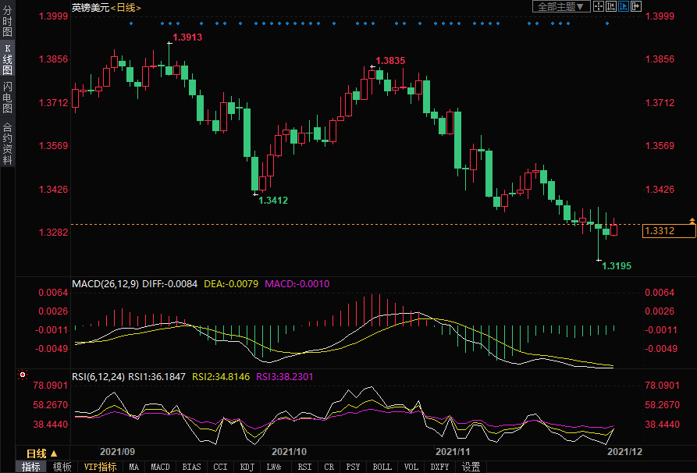Click the exit-arrow icon at top right
The width and height of the screenshot is (697, 473).
(x=636, y=6)
